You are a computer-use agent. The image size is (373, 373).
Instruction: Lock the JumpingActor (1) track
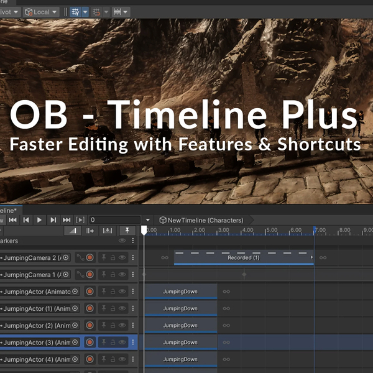[113, 308]
